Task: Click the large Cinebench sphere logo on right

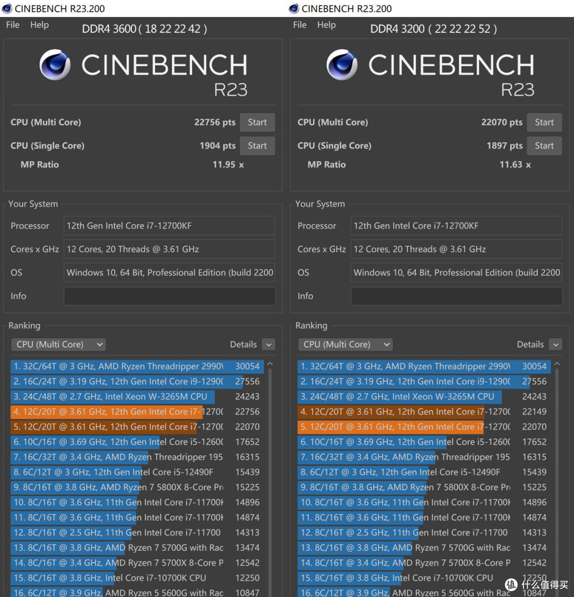Action: (342, 65)
